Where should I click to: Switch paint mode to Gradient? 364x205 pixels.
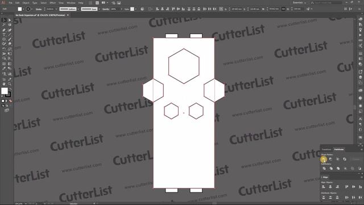pos(7,101)
